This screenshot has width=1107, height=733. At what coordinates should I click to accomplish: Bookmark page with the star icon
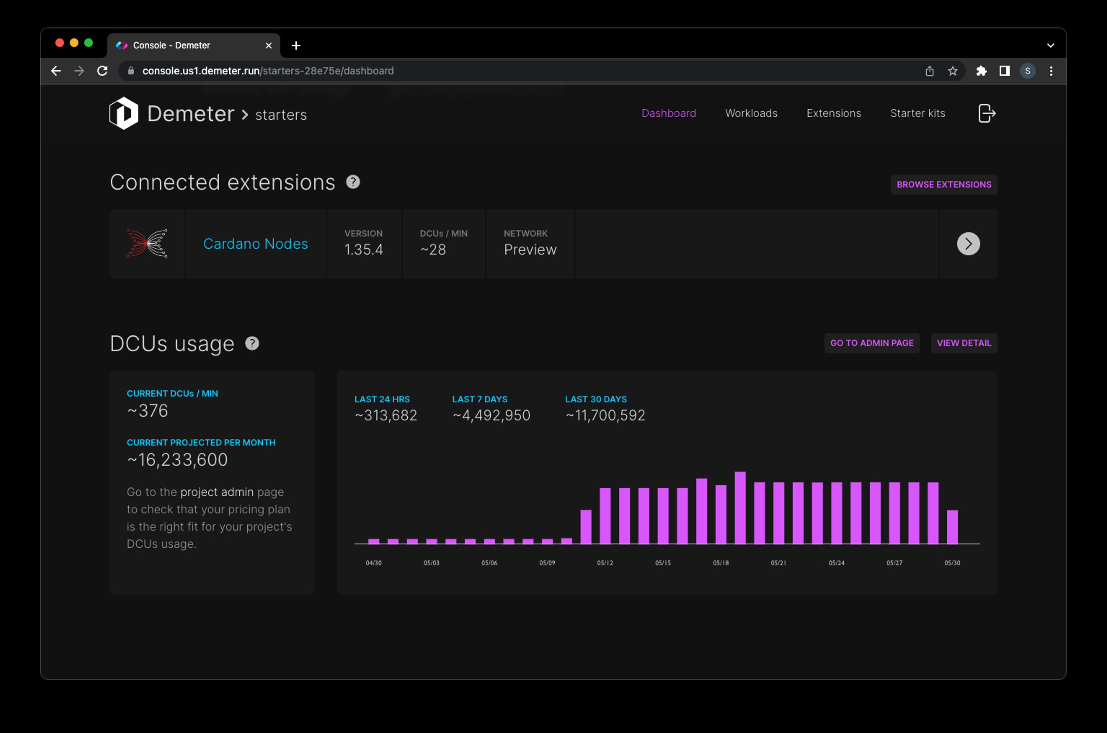(x=952, y=71)
